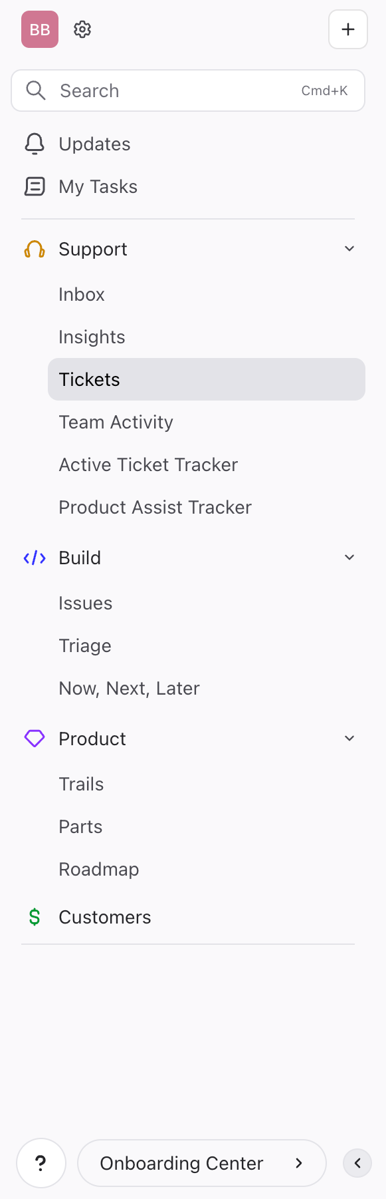Viewport: 386px width, 1199px height.
Task: Click the BB avatar badge
Action: [x=39, y=29]
